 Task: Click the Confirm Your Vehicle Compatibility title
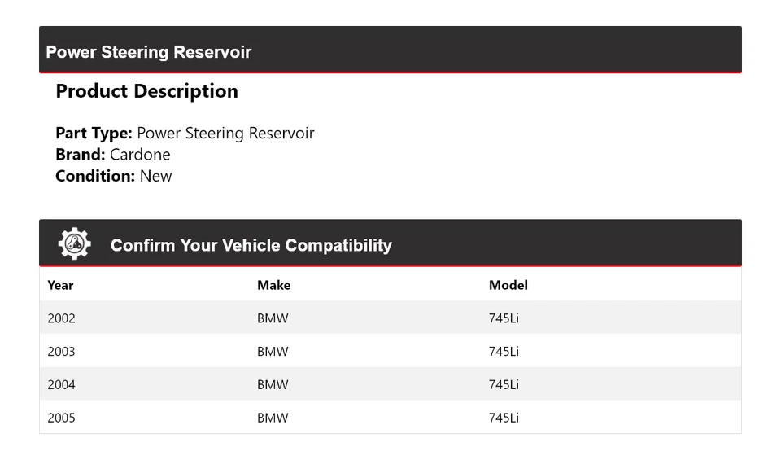click(251, 245)
